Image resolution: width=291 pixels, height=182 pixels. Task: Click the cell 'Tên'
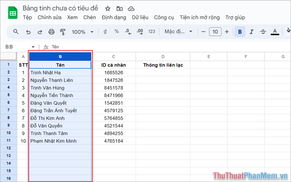[60, 65]
